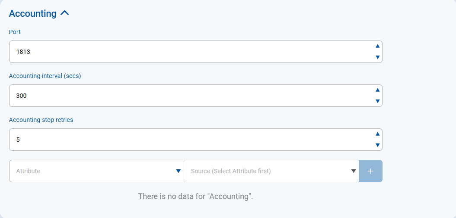Image resolution: width=456 pixels, height=218 pixels.
Task: Raise Accounting stop retries with up arrow
Action: click(377, 134)
